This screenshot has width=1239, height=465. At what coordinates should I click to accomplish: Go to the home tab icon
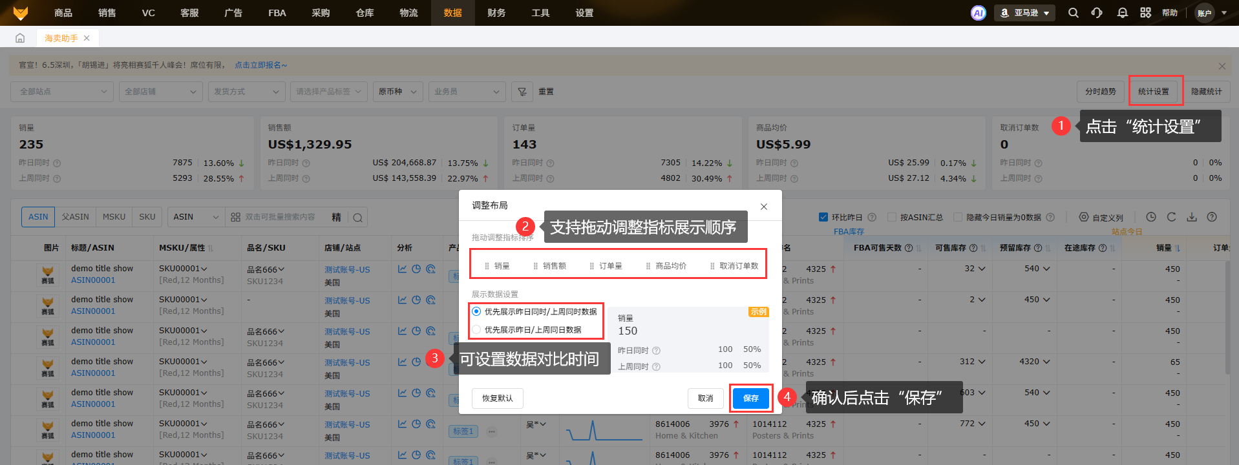[20, 38]
